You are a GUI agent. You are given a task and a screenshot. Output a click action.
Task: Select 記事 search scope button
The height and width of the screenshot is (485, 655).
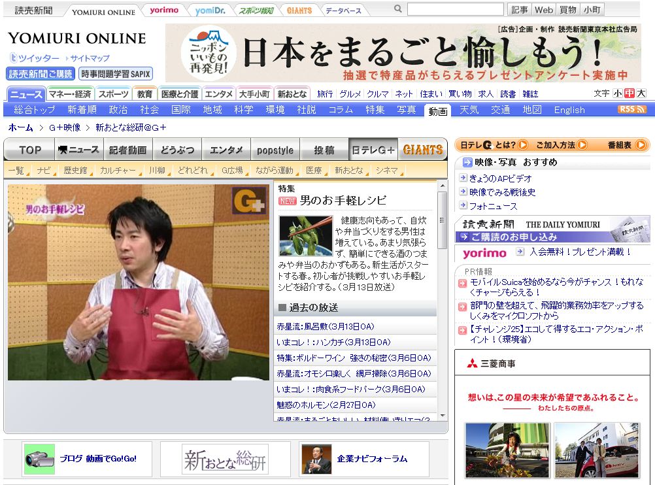pos(519,10)
